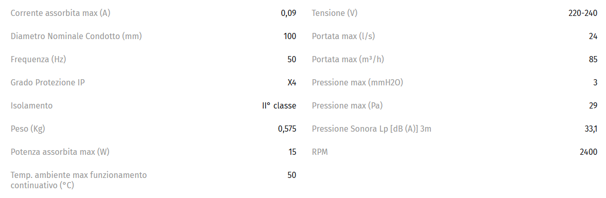Image resolution: width=606 pixels, height=198 pixels.
Task: Select the Isolamento label
Action: [32, 106]
